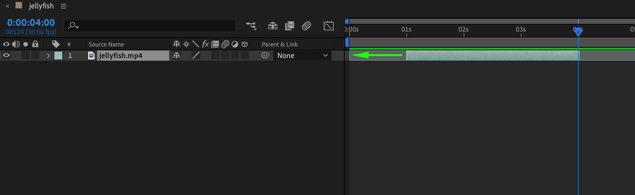Click the current timecode 0:00:04:00
Viewport: 635px width, 195px height.
tap(31, 23)
